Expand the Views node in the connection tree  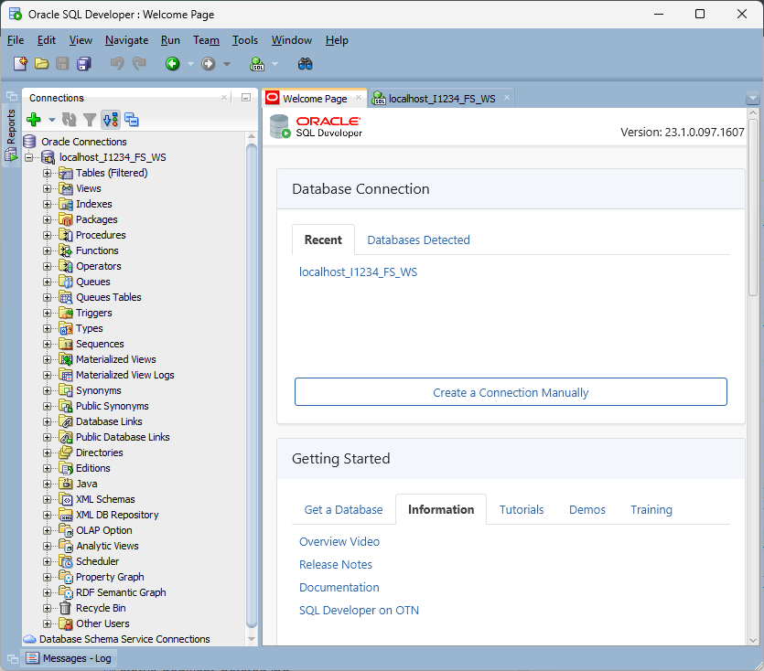[x=46, y=187]
